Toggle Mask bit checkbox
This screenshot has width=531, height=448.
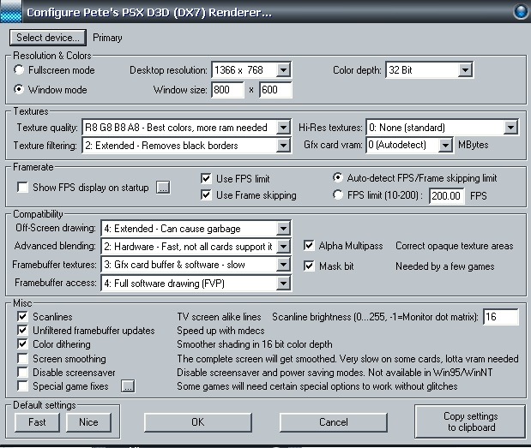pos(309,266)
